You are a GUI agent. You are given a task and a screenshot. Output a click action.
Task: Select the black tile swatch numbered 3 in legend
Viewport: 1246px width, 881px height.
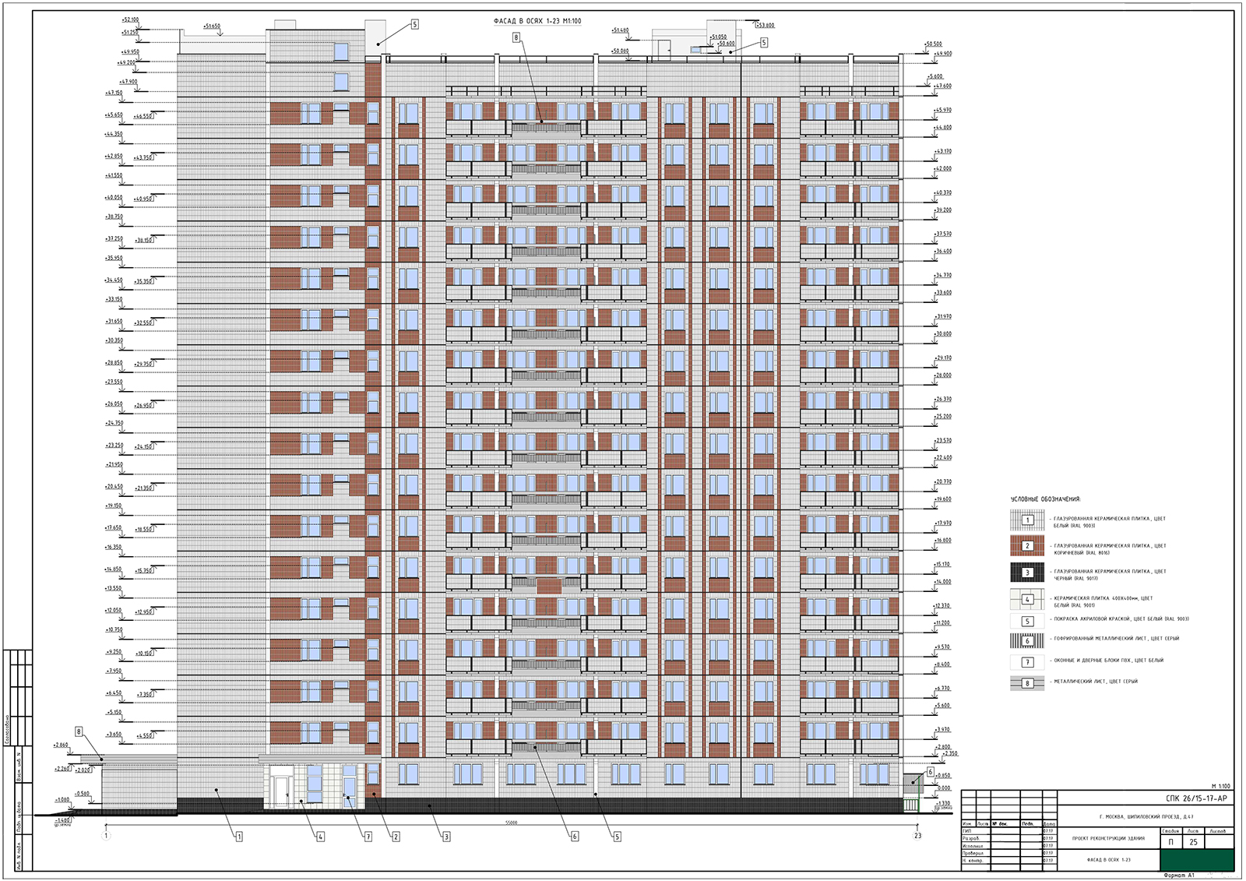(x=1027, y=573)
